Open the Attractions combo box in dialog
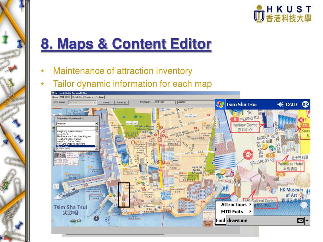This screenshot has width=323, height=242. [77, 124]
